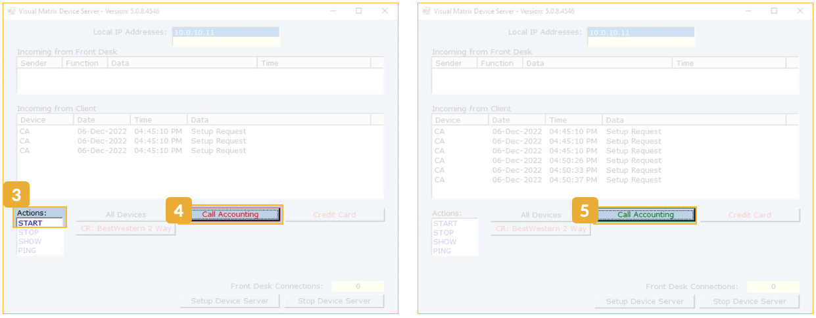
Task: Maximize the left Visual Matrix Device Server window
Action: (x=358, y=11)
